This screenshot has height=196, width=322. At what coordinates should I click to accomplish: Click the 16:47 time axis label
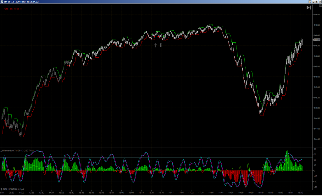tap(171, 193)
